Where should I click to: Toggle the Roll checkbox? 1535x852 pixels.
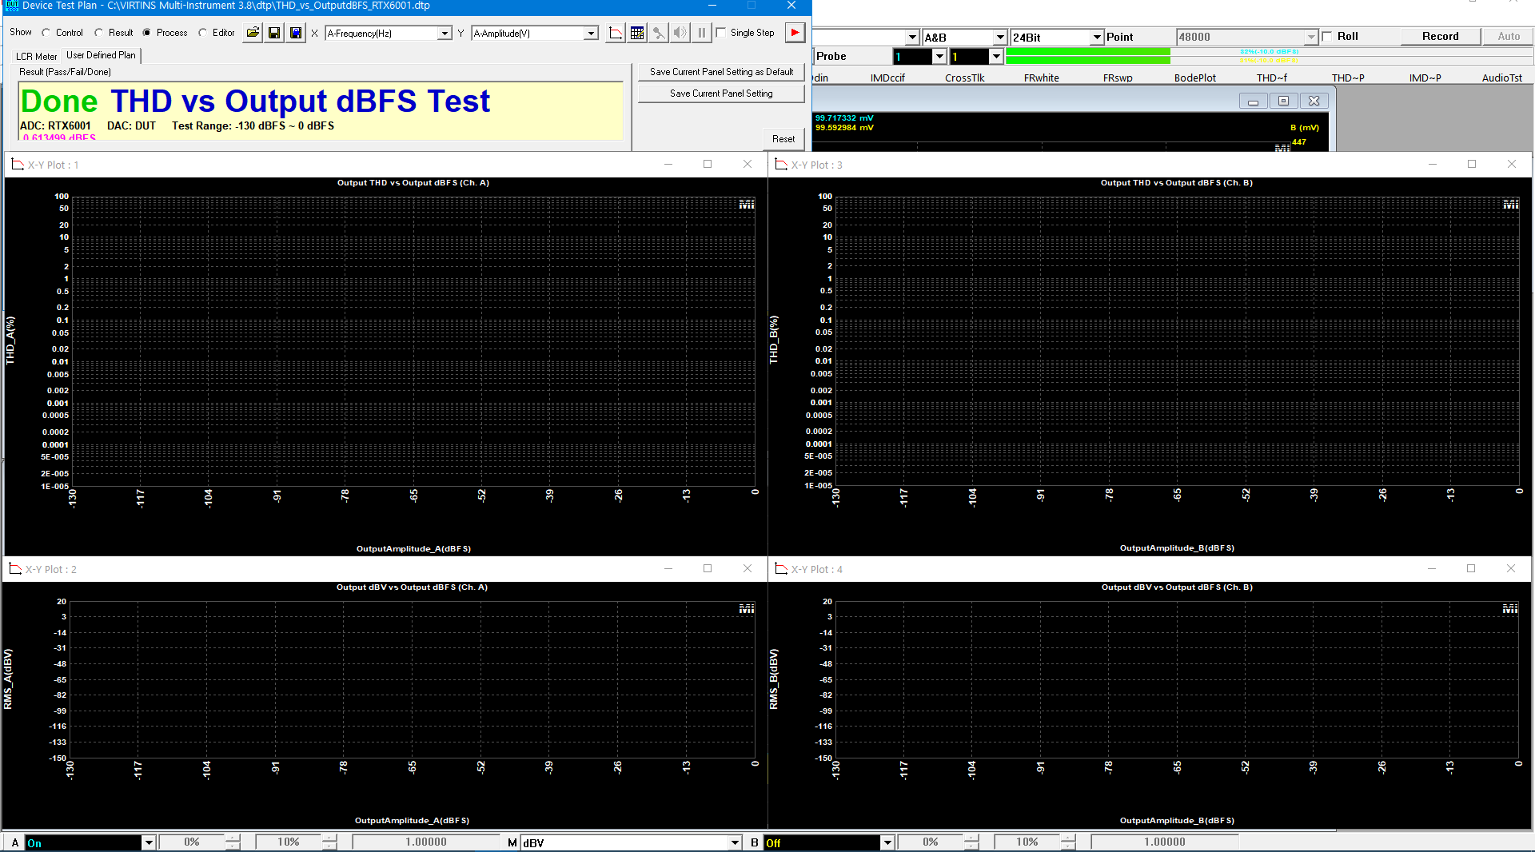pos(1328,37)
